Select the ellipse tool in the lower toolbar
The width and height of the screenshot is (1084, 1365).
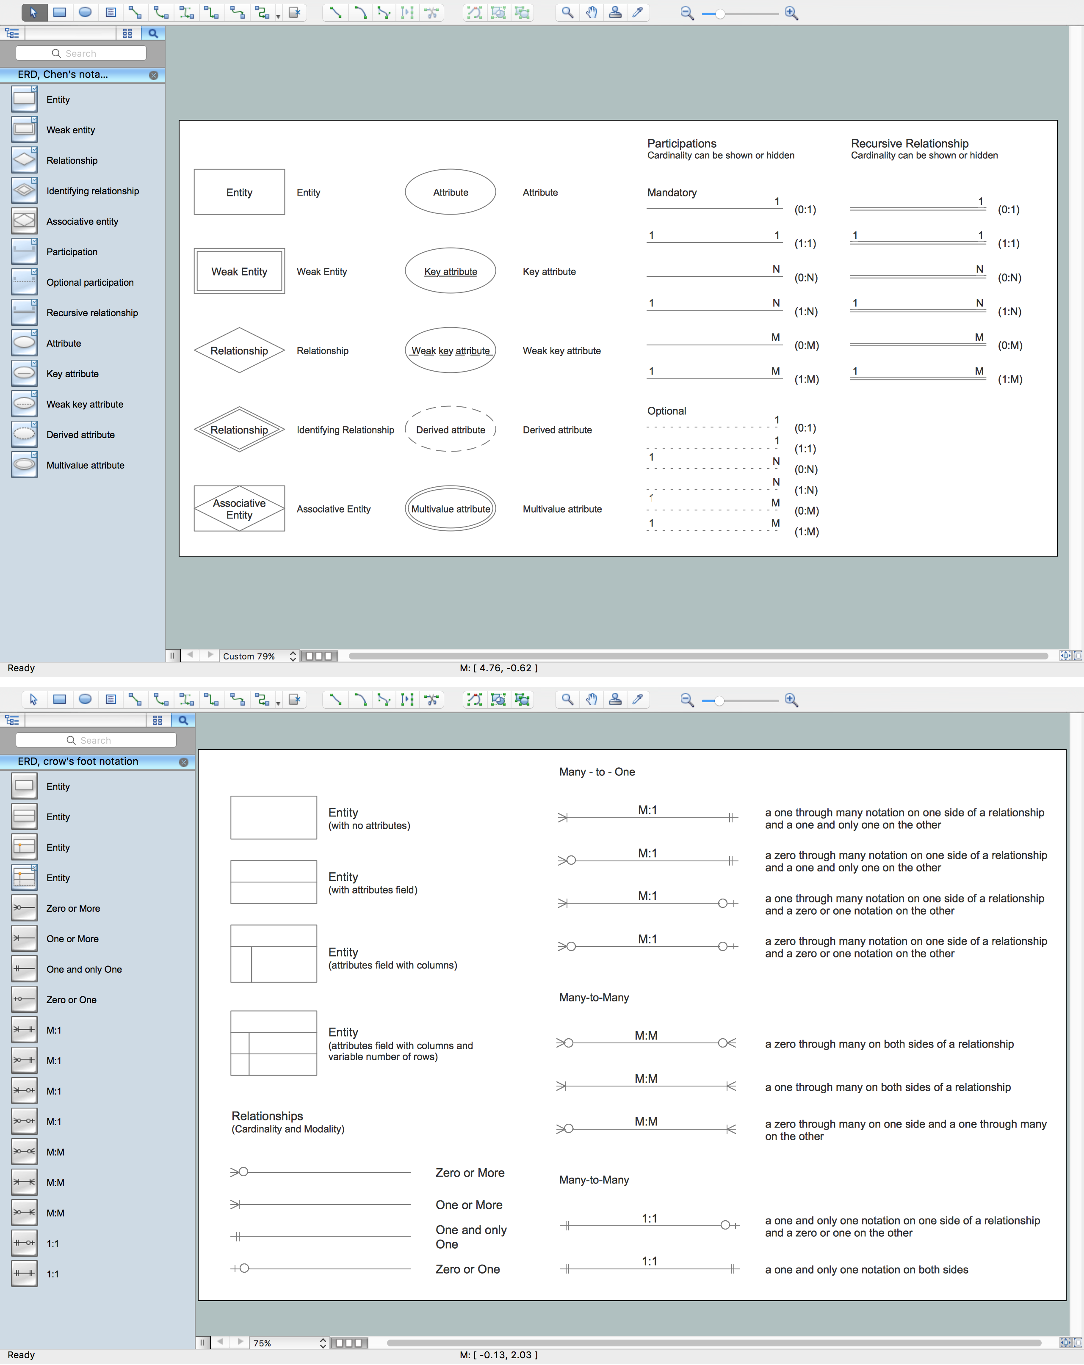pyautogui.click(x=85, y=699)
